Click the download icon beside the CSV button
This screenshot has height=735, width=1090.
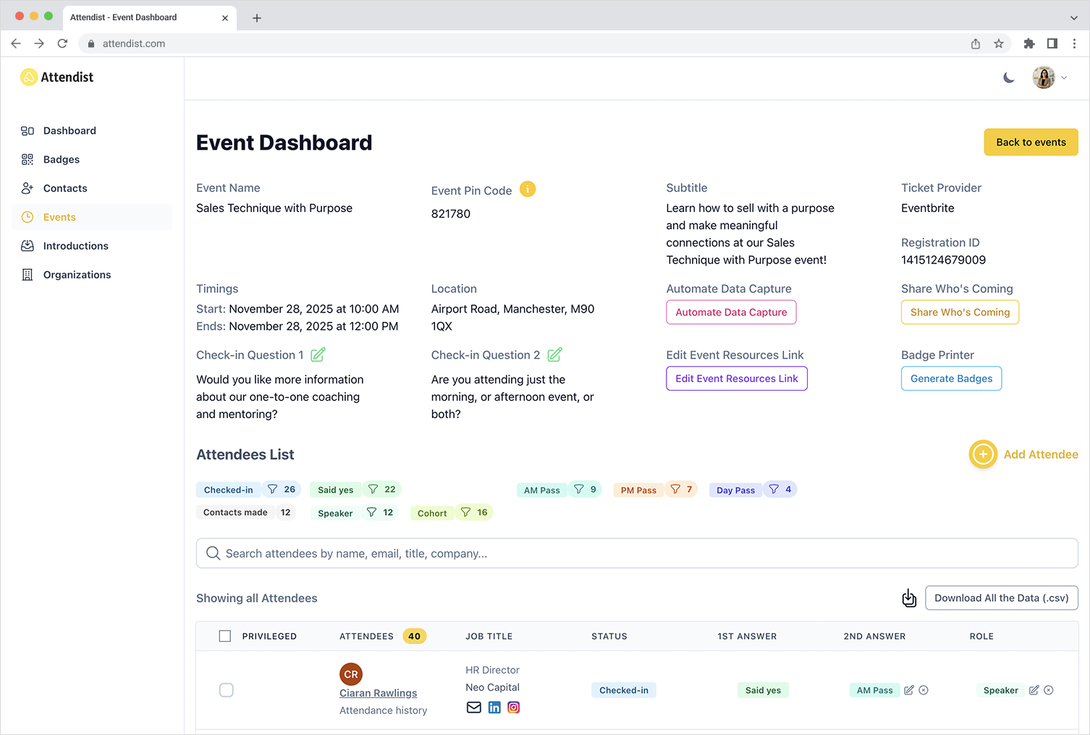point(909,598)
